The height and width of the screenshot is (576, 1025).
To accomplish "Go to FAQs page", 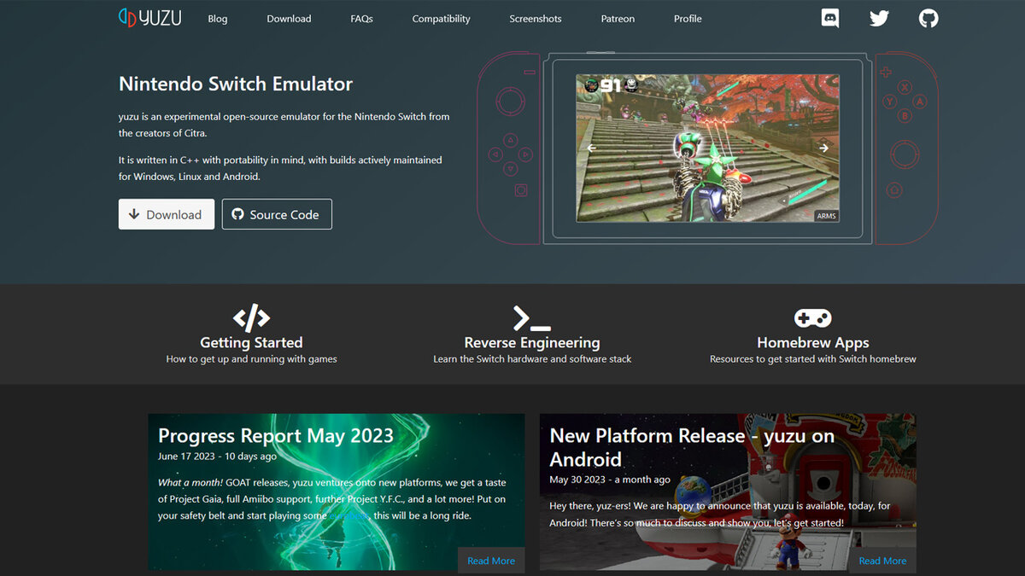I will (361, 19).
